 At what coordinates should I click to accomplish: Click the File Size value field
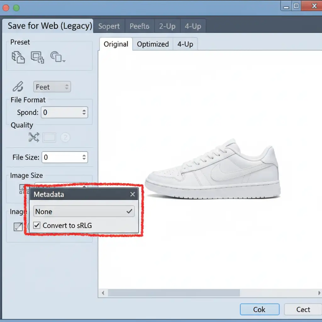click(x=61, y=157)
